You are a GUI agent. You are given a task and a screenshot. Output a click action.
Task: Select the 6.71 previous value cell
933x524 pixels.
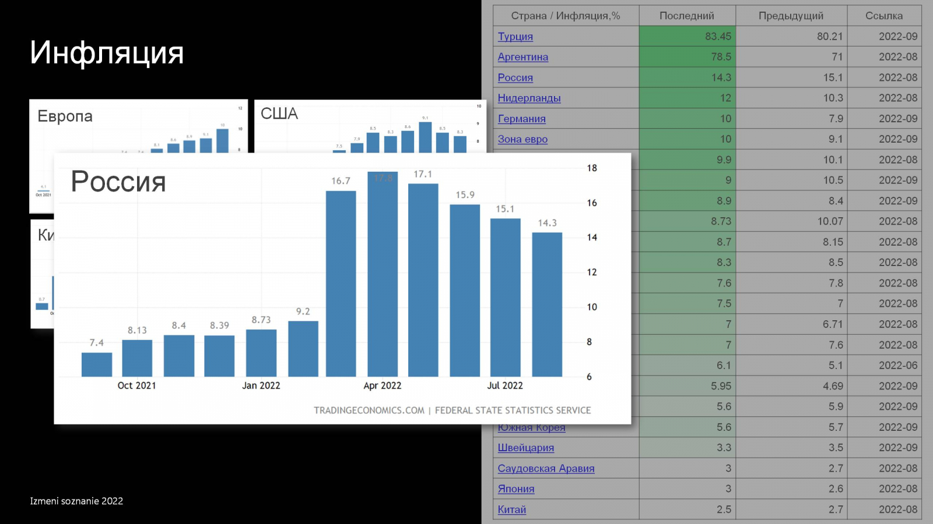pos(791,324)
